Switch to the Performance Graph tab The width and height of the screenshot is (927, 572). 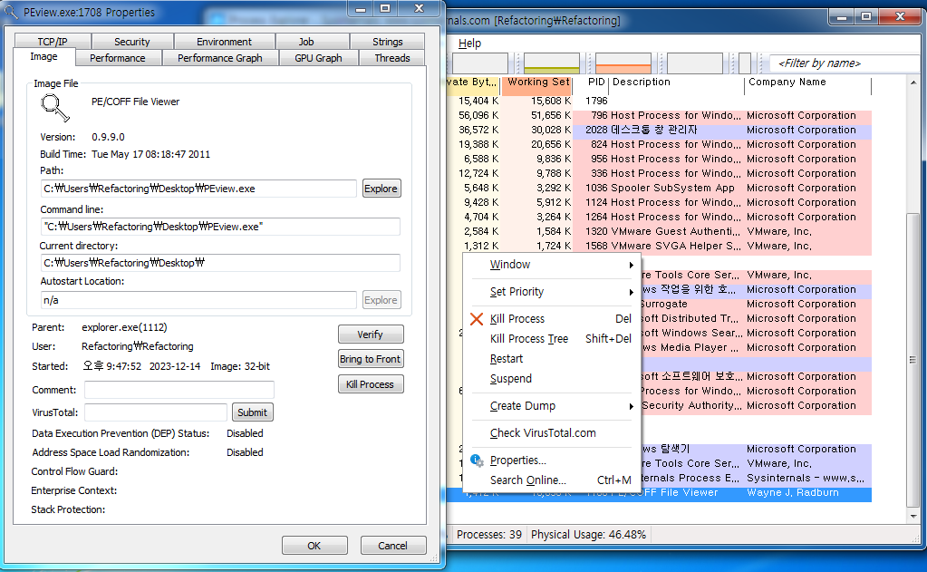click(x=220, y=58)
